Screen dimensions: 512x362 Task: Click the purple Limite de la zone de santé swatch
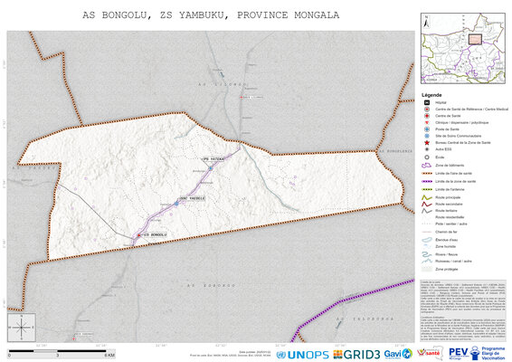coord(426,181)
